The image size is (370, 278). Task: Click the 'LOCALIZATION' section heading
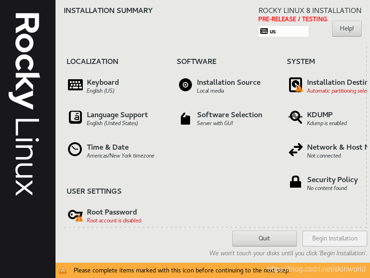pos(92,62)
